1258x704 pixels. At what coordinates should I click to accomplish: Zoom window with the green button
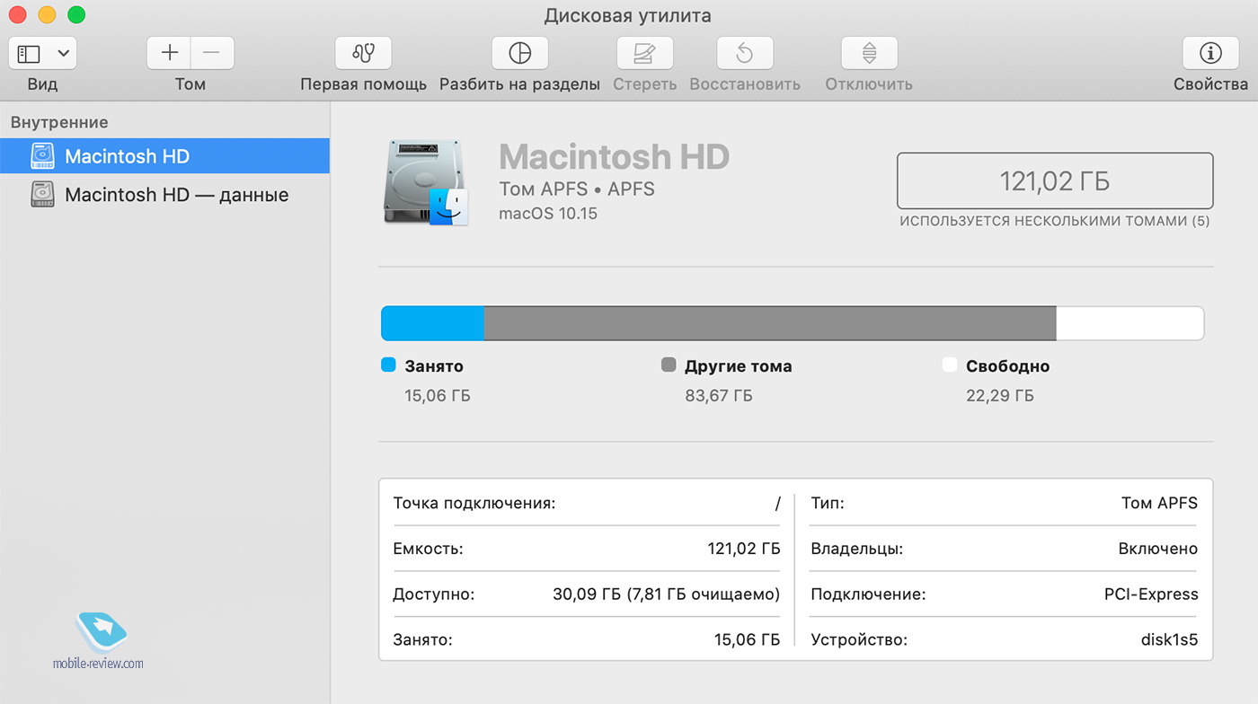click(76, 15)
